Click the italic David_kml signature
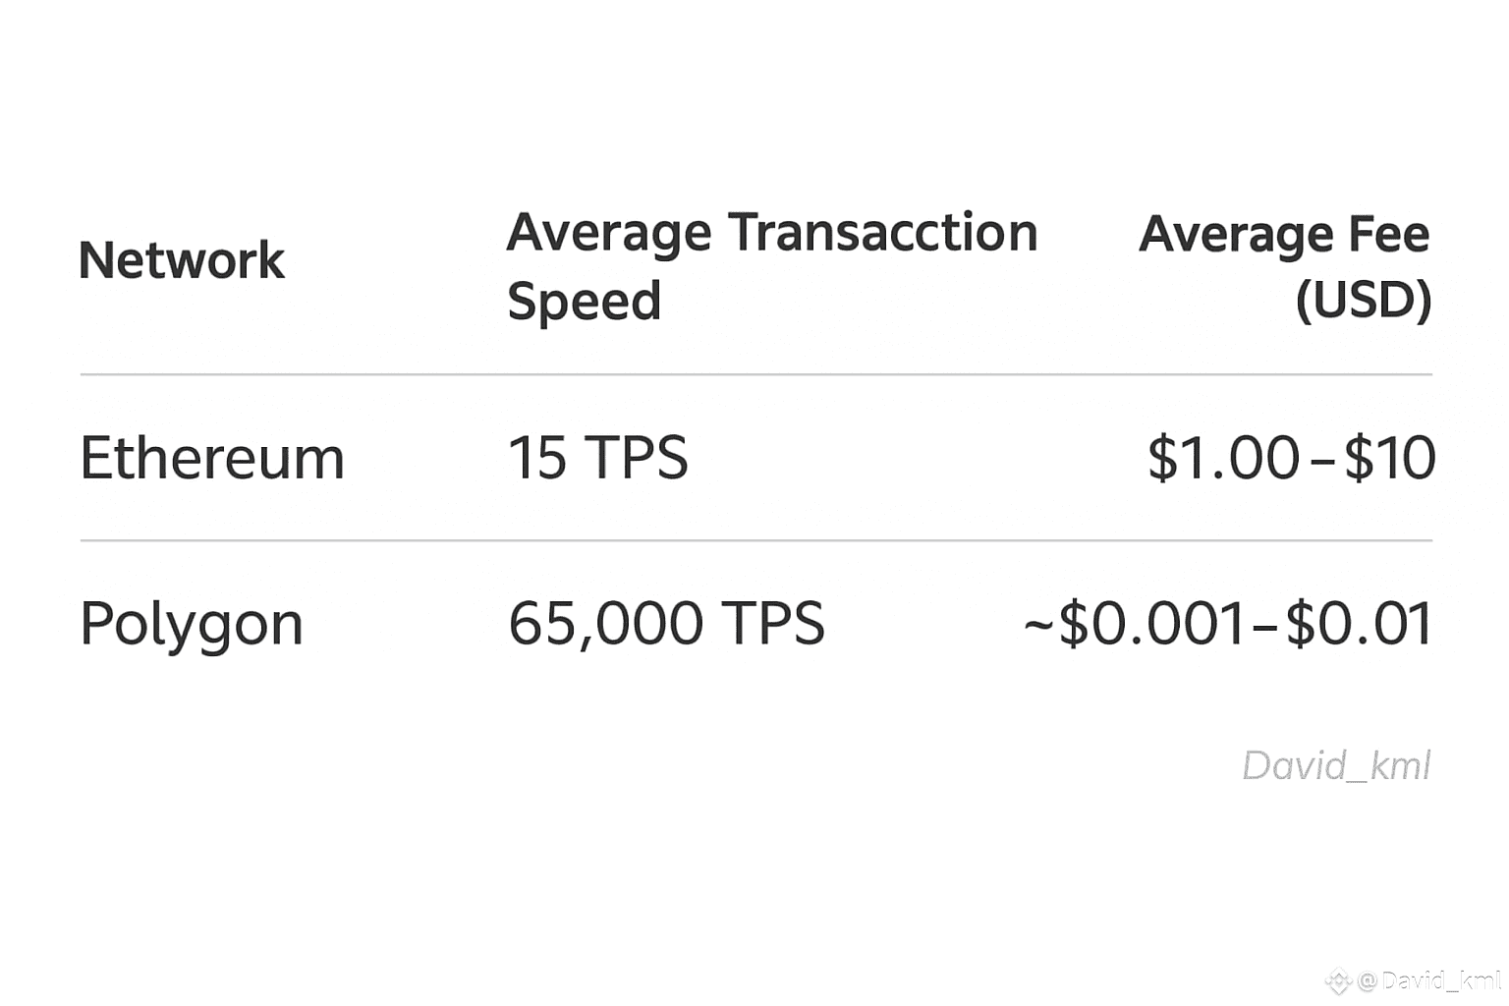Image resolution: width=1509 pixels, height=1006 pixels. click(x=1336, y=765)
